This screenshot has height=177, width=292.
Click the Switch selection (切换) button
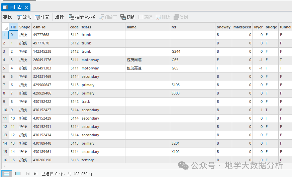pyautogui.click(x=127, y=17)
